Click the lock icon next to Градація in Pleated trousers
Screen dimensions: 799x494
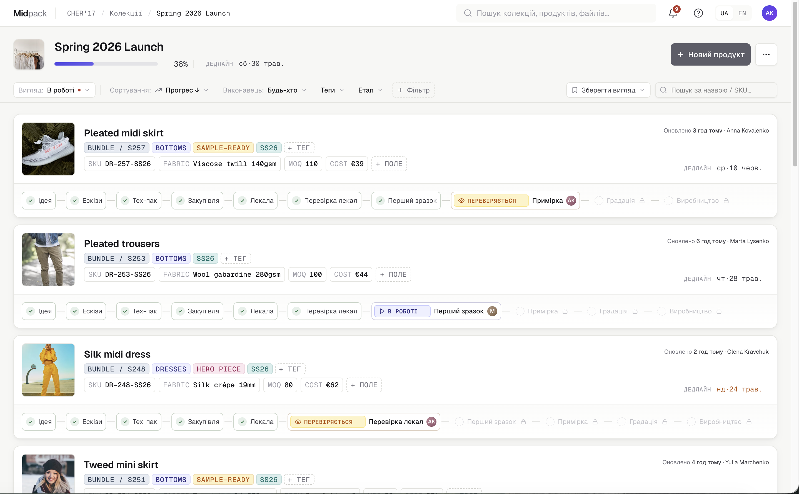click(635, 311)
